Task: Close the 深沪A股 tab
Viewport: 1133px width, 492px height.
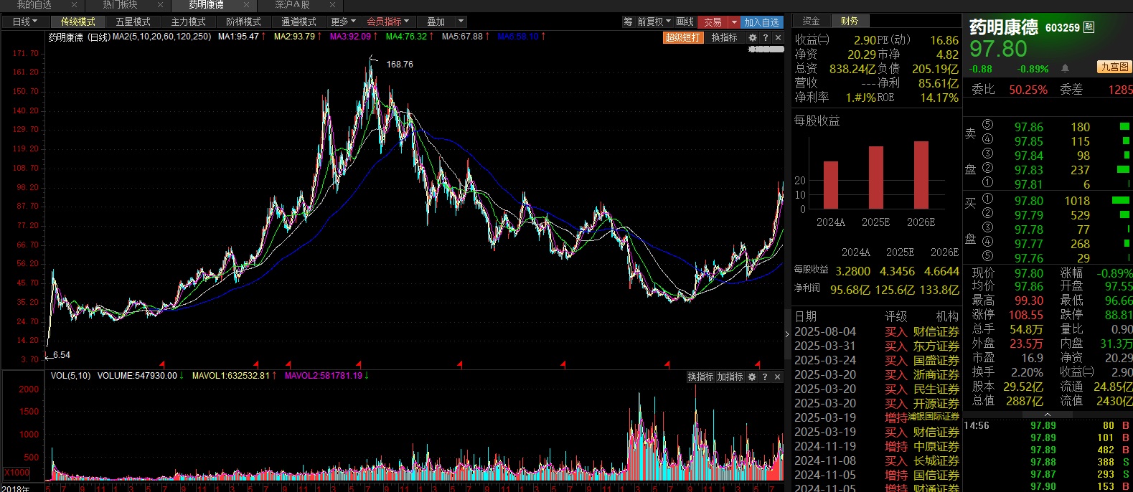Action: point(332,5)
